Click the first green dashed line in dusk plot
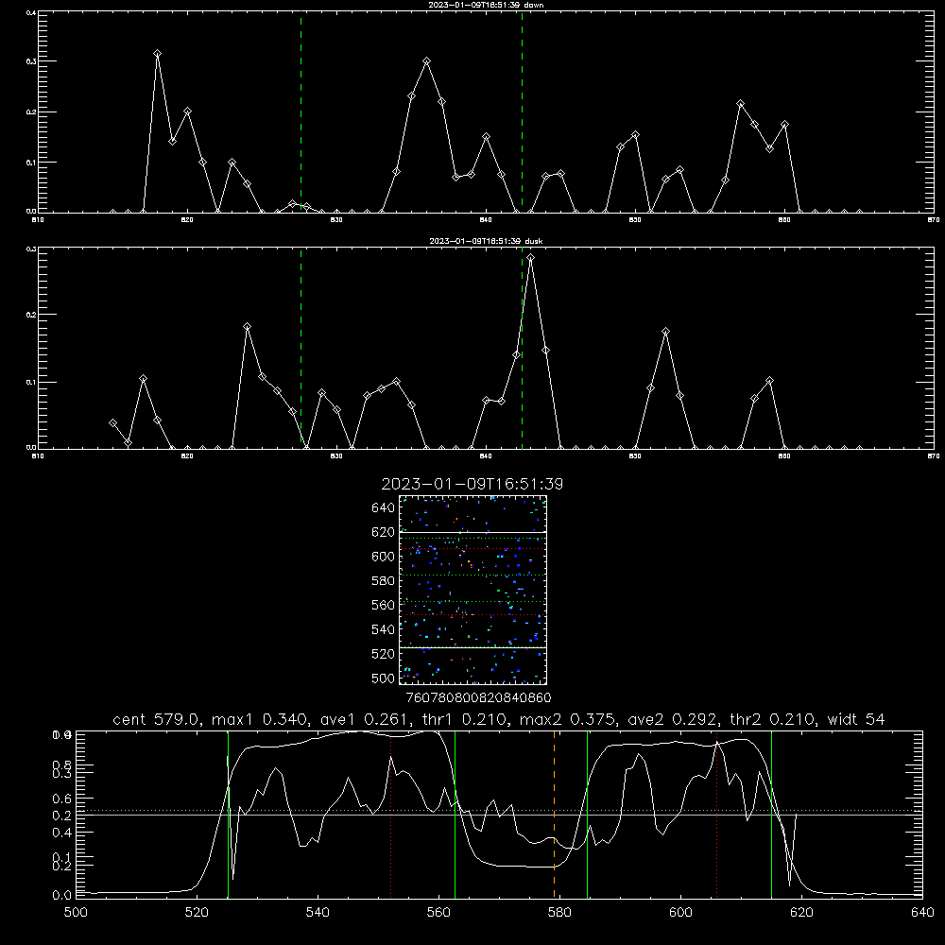The image size is (945, 945). 301,348
